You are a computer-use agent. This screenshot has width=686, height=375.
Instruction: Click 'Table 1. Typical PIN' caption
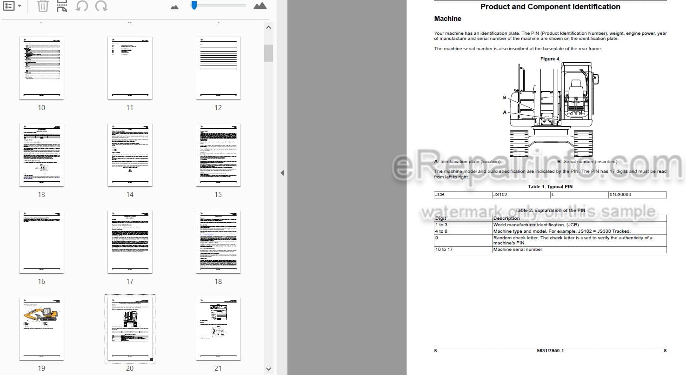coord(550,187)
